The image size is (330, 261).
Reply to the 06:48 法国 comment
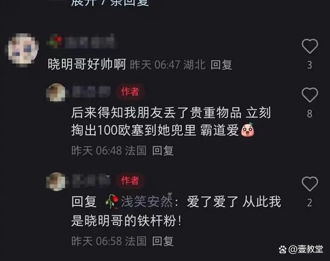coord(163,151)
